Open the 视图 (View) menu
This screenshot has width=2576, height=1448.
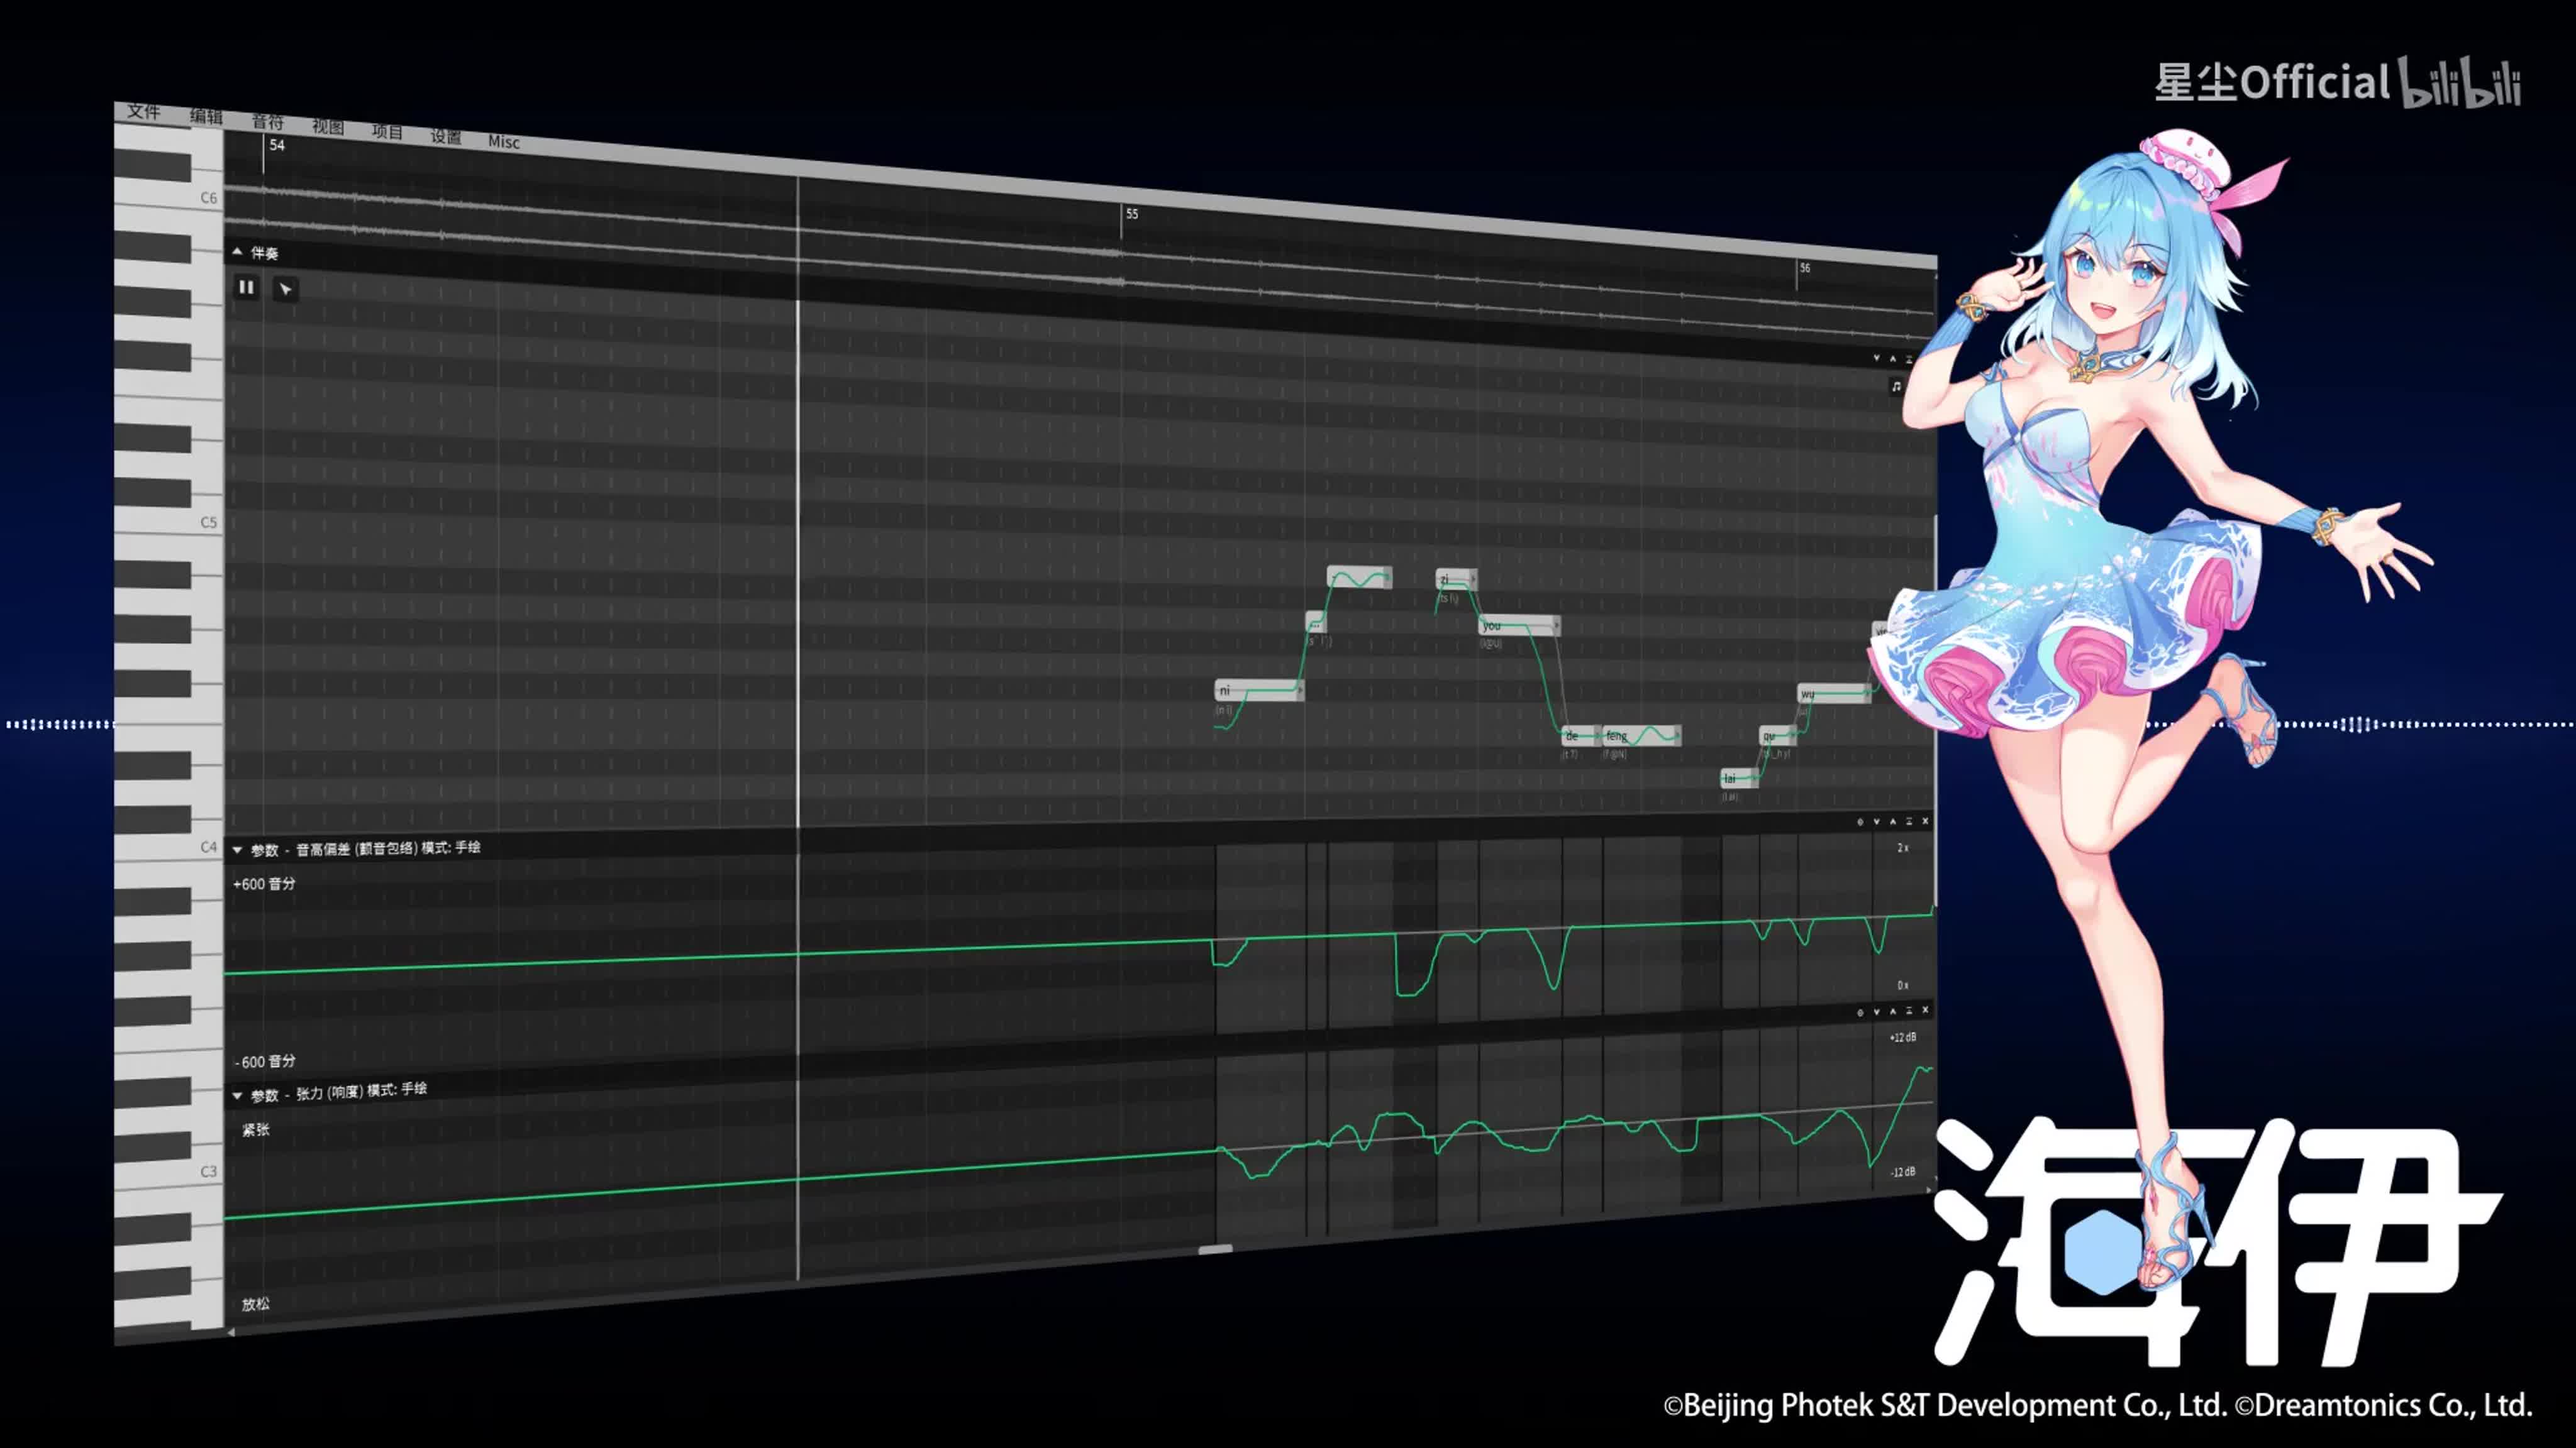tap(327, 127)
